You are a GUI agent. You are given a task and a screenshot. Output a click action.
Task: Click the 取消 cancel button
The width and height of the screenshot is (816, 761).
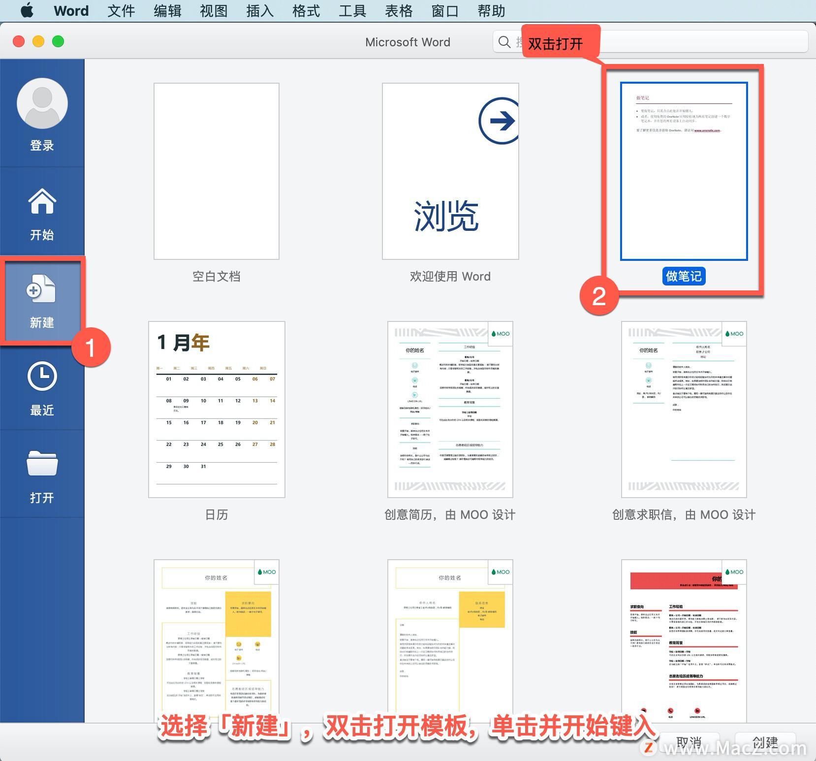(x=689, y=743)
